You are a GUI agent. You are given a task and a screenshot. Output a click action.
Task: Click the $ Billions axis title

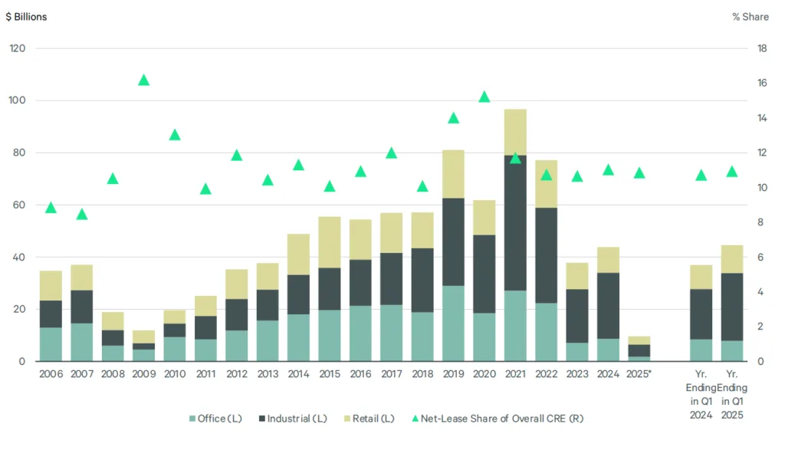[26, 16]
